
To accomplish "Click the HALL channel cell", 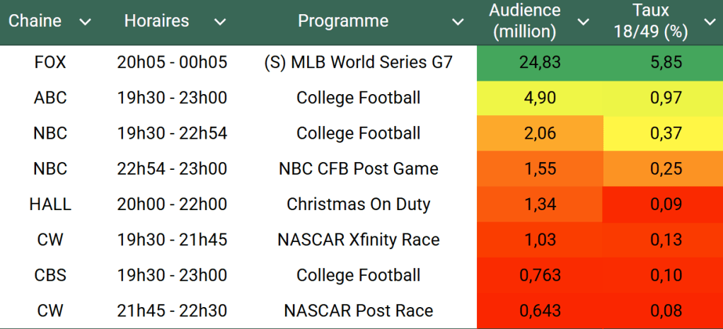I will click(50, 204).
